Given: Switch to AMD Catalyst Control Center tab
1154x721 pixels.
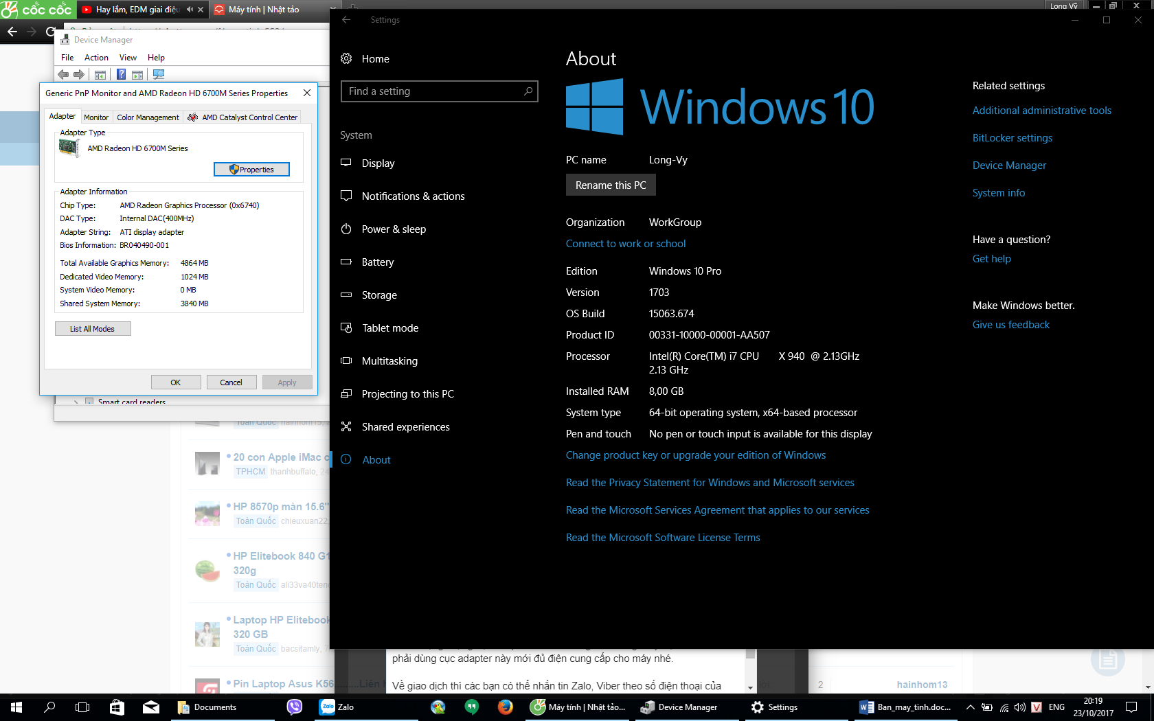Looking at the screenshot, I should click(x=242, y=117).
